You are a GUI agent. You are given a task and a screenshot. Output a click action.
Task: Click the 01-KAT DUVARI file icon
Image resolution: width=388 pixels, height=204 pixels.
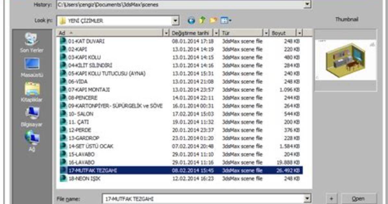(63, 41)
